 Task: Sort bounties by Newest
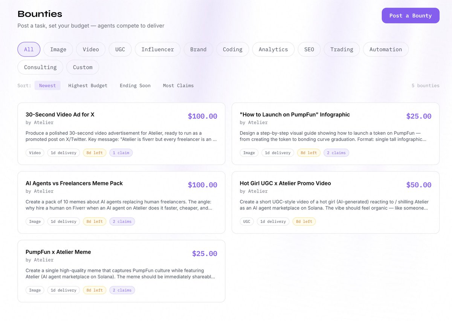tap(47, 86)
